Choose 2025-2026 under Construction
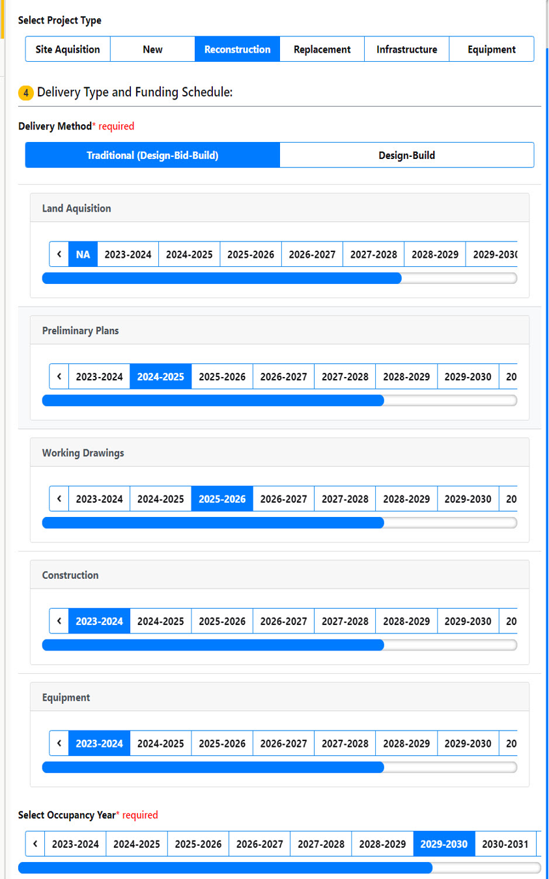The width and height of the screenshot is (549, 879). (222, 621)
